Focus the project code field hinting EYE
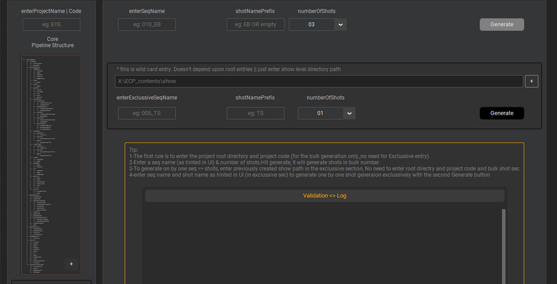The width and height of the screenshot is (557, 284). [51, 24]
